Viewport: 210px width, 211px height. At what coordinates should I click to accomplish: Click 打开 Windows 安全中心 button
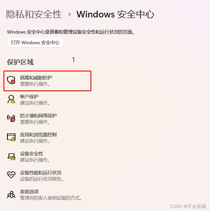pos(35,42)
